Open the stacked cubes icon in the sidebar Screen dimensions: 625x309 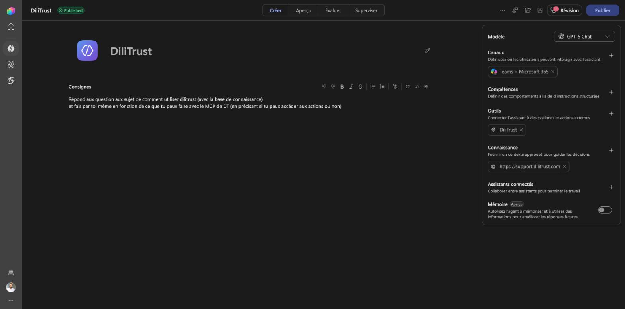point(11,80)
